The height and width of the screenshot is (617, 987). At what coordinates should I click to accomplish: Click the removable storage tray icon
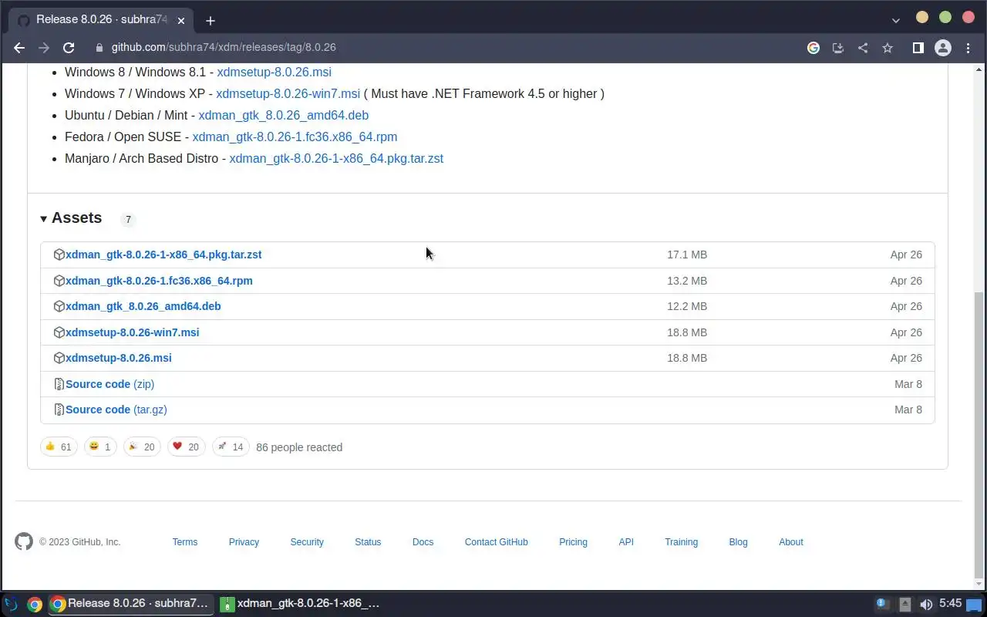pos(905,604)
